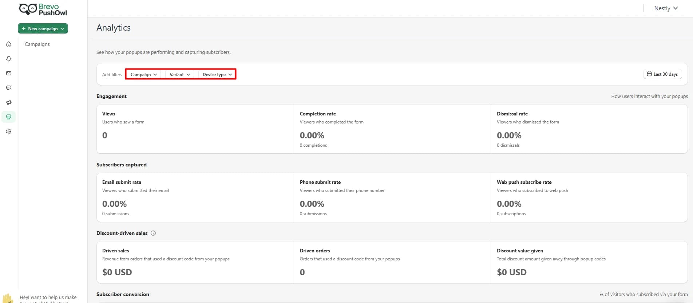The image size is (693, 303).
Task: Open the megaphone sidebar icon
Action: coord(9,102)
